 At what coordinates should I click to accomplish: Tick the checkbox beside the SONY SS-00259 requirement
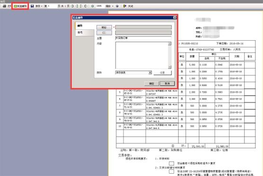coord(171,171)
